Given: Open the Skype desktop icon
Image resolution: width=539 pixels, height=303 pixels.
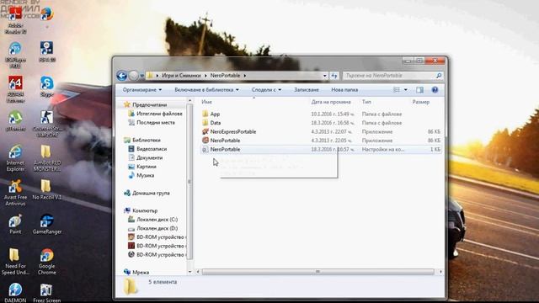Looking at the screenshot, I should click(47, 86).
